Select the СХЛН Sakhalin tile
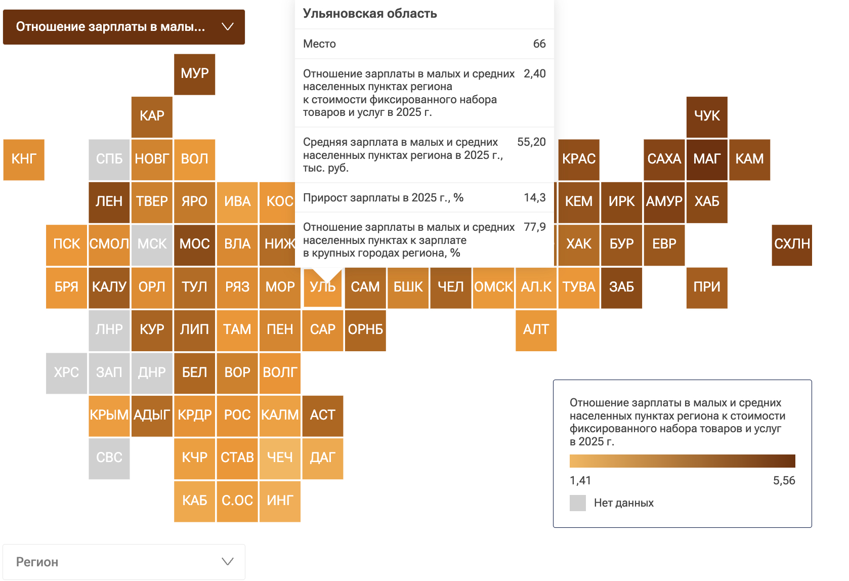The image size is (849, 581). [792, 244]
